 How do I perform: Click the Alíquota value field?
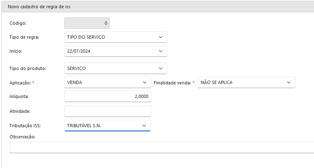pos(108,96)
